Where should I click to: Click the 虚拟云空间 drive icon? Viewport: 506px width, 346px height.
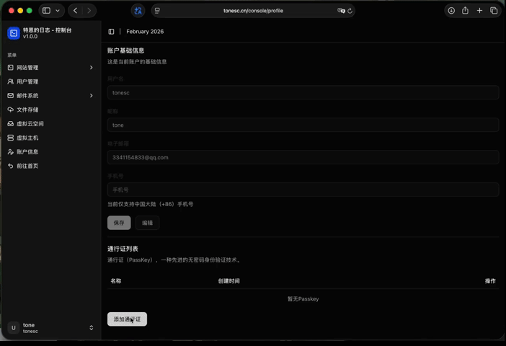(11, 124)
